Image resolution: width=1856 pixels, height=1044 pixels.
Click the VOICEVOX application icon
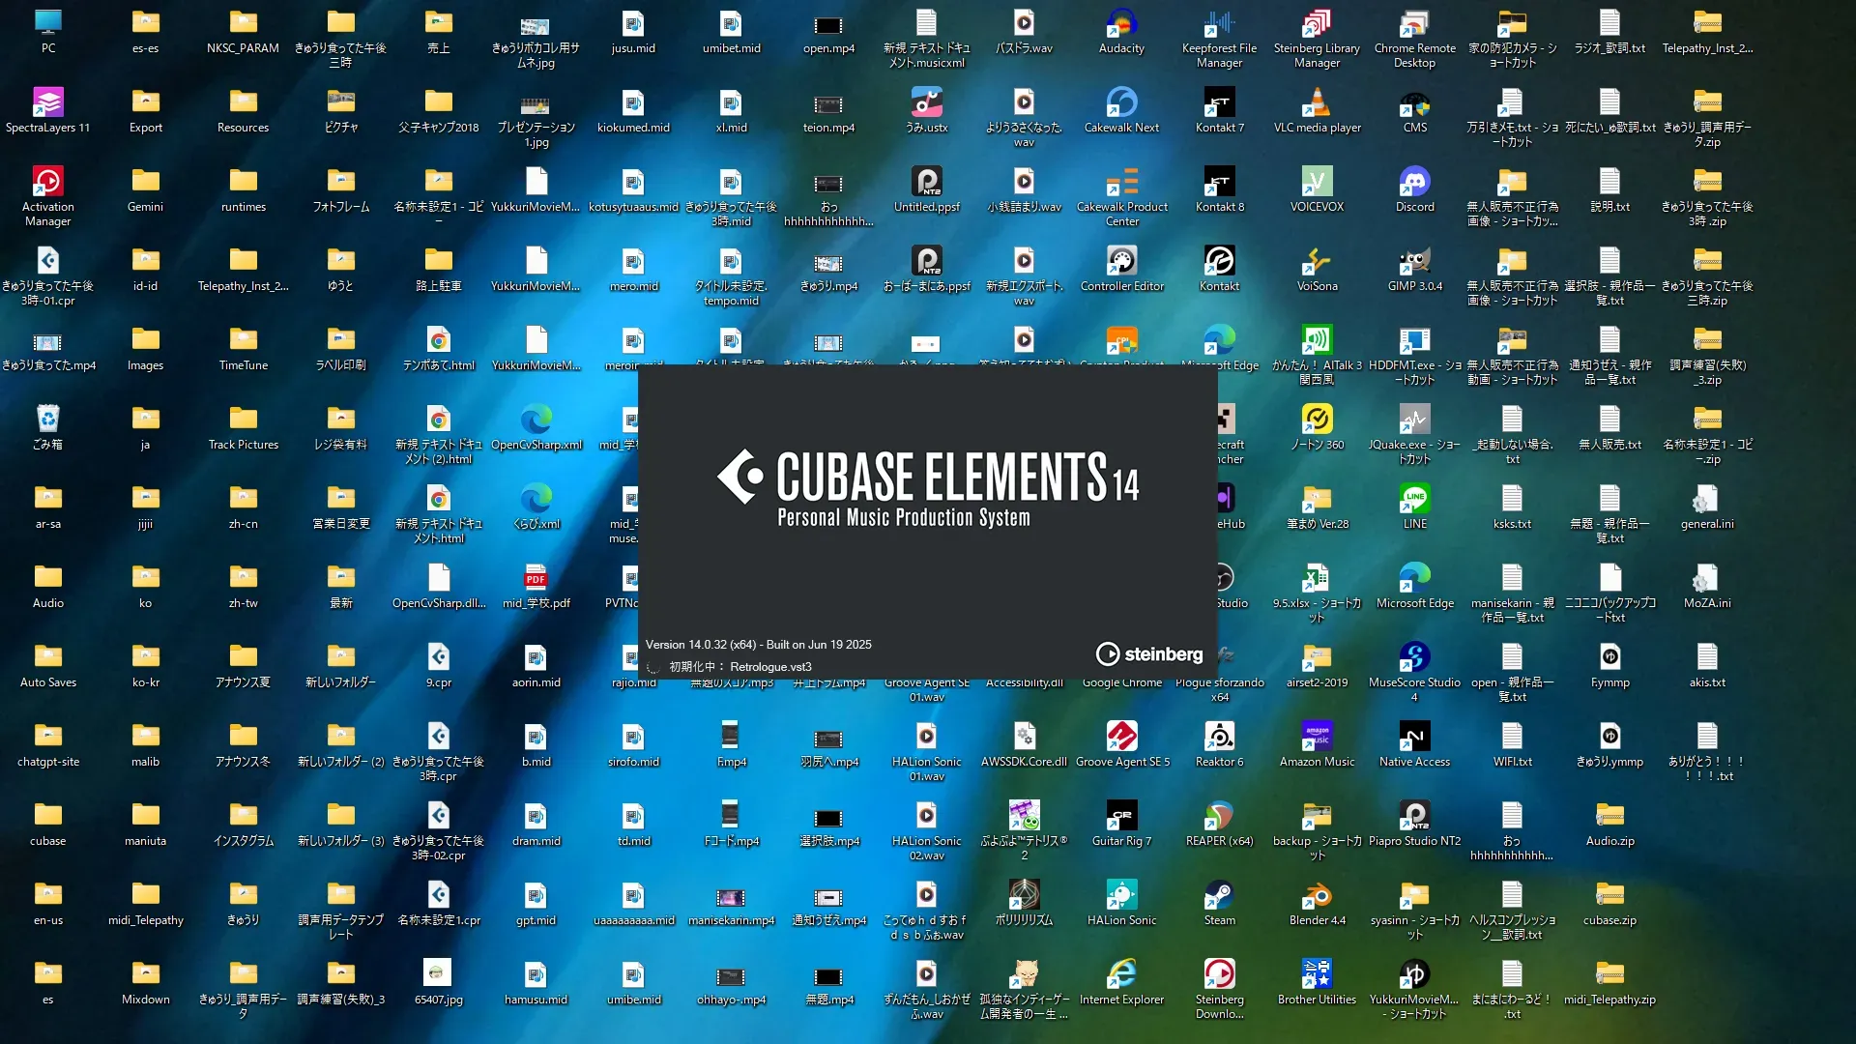1317,183
